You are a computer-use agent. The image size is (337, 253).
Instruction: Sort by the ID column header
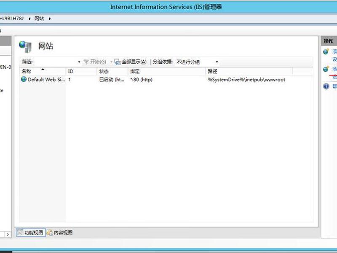point(81,71)
